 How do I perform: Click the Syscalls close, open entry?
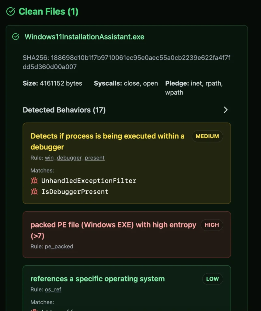click(126, 83)
